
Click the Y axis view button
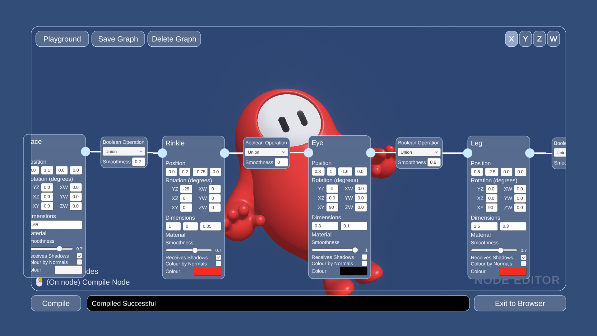tap(525, 39)
